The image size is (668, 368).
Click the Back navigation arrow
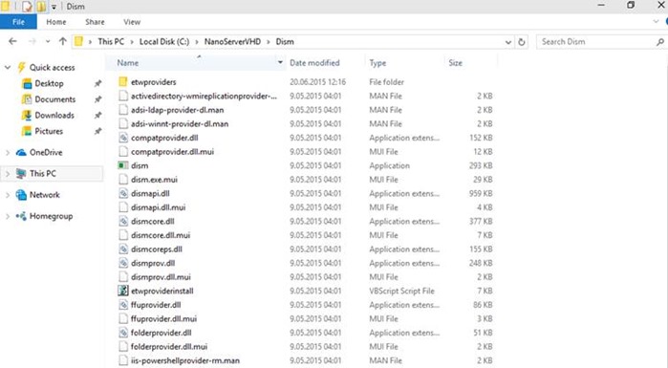click(x=12, y=41)
